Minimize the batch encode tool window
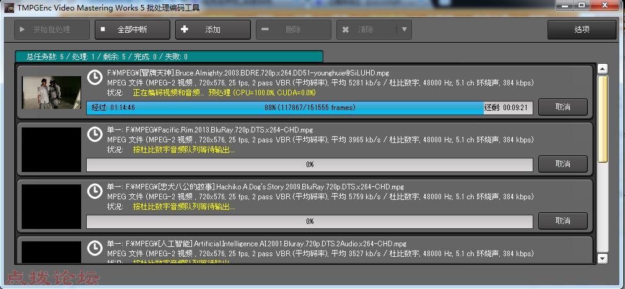 (x=564, y=5)
